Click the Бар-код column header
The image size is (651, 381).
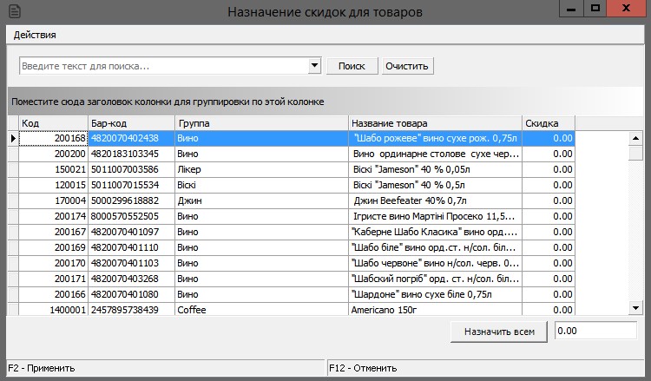coord(131,123)
